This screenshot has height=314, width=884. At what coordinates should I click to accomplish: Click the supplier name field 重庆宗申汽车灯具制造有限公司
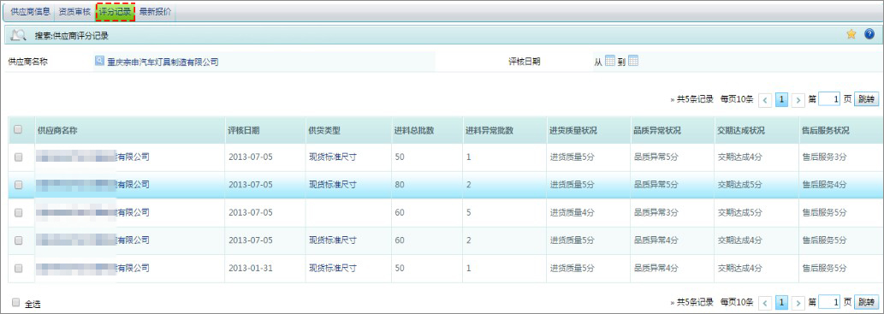tap(163, 62)
